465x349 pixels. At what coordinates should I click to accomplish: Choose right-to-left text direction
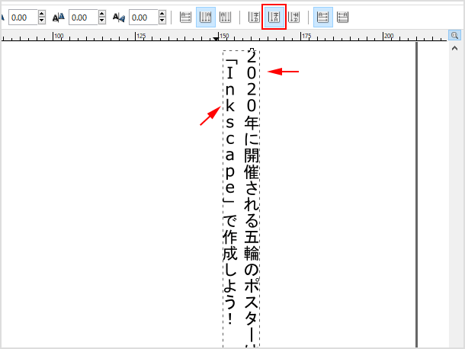point(342,18)
